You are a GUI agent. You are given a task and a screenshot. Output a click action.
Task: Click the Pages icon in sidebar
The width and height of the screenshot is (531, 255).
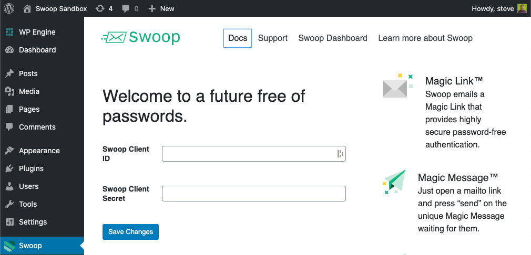tap(9, 109)
